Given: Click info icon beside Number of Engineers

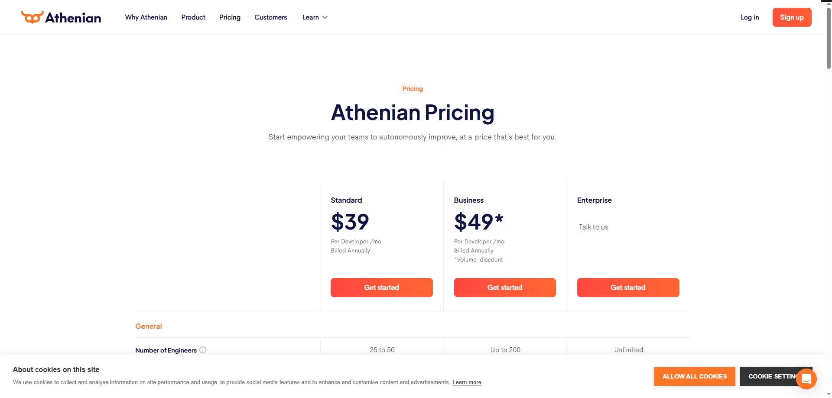Looking at the screenshot, I should coord(203,350).
